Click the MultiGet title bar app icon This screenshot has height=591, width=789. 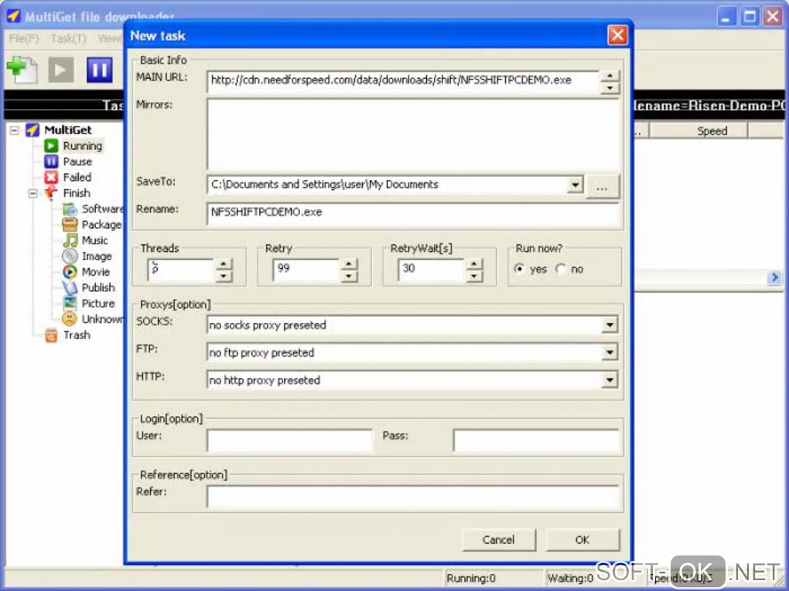[14, 15]
